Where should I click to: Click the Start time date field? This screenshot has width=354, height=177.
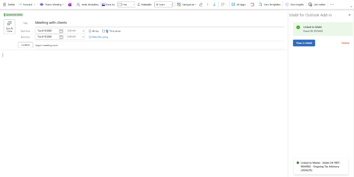coord(47,31)
